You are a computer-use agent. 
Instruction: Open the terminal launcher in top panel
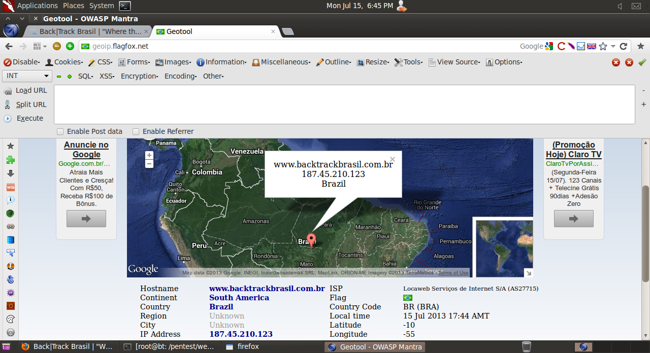125,6
